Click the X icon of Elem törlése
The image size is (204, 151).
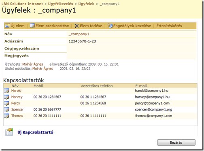coord(76,26)
